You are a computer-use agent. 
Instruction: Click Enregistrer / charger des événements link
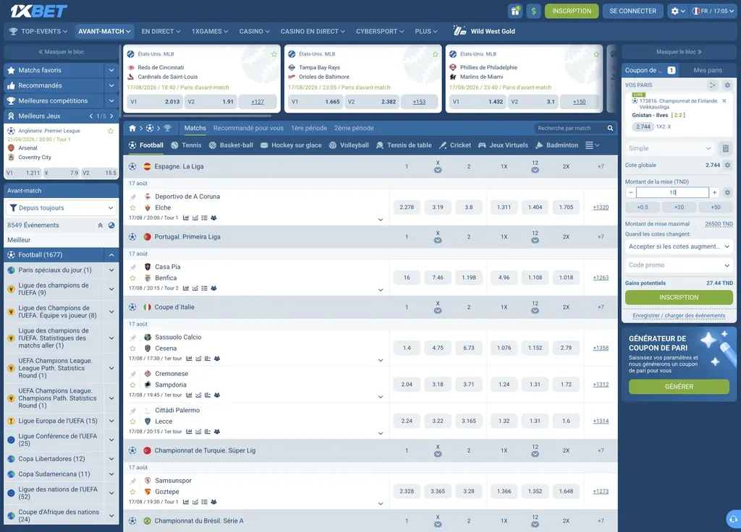click(679, 316)
